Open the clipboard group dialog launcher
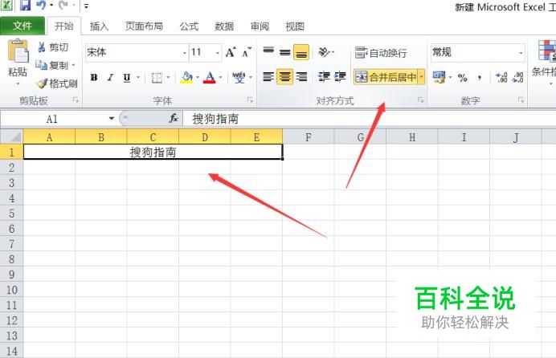 76,100
